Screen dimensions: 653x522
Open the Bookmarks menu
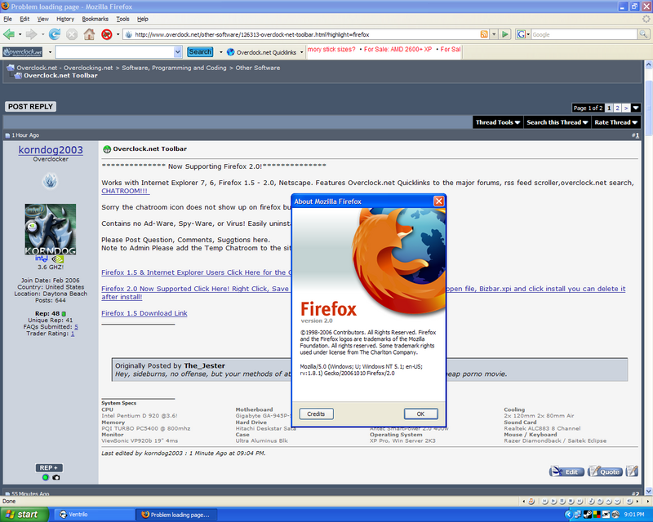click(95, 19)
